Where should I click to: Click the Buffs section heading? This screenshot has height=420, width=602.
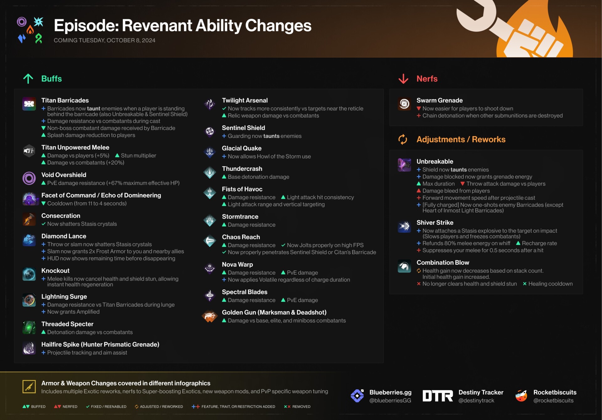51,79
